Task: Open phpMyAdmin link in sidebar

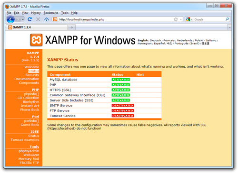Action: pyautogui.click(x=29, y=151)
